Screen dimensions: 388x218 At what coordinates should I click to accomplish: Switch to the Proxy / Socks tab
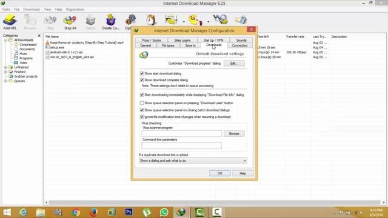(x=151, y=40)
